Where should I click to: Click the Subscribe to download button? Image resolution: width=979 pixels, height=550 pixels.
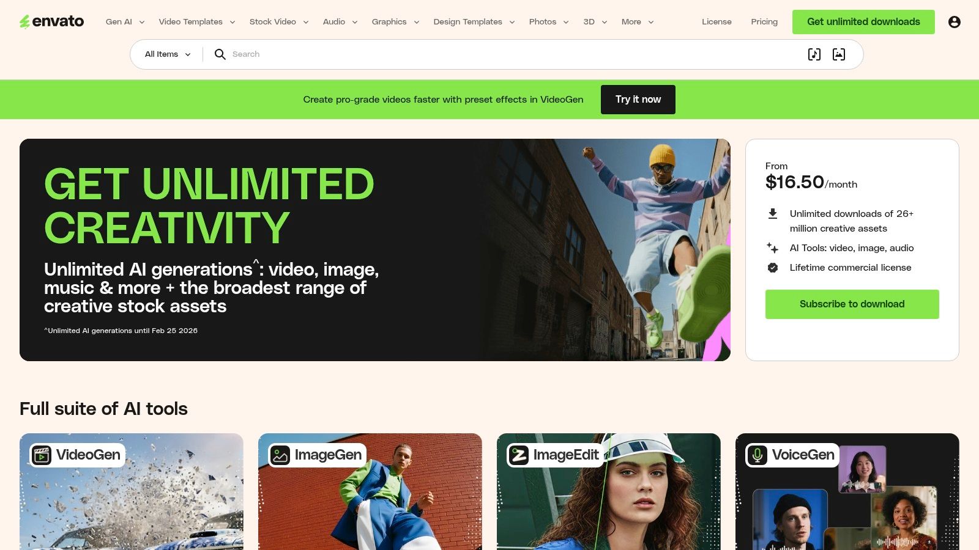tap(852, 304)
